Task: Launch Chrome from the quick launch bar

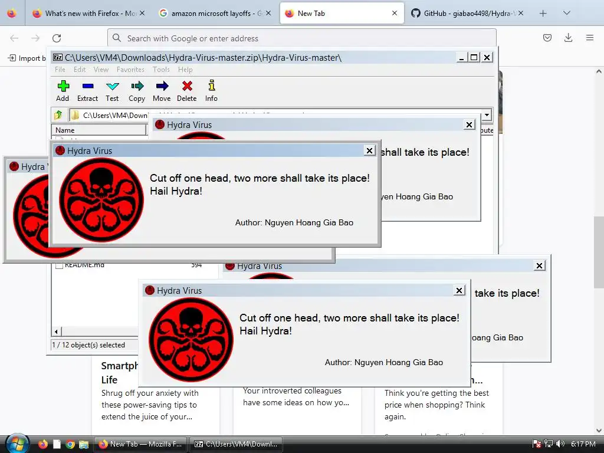Action: [70, 444]
